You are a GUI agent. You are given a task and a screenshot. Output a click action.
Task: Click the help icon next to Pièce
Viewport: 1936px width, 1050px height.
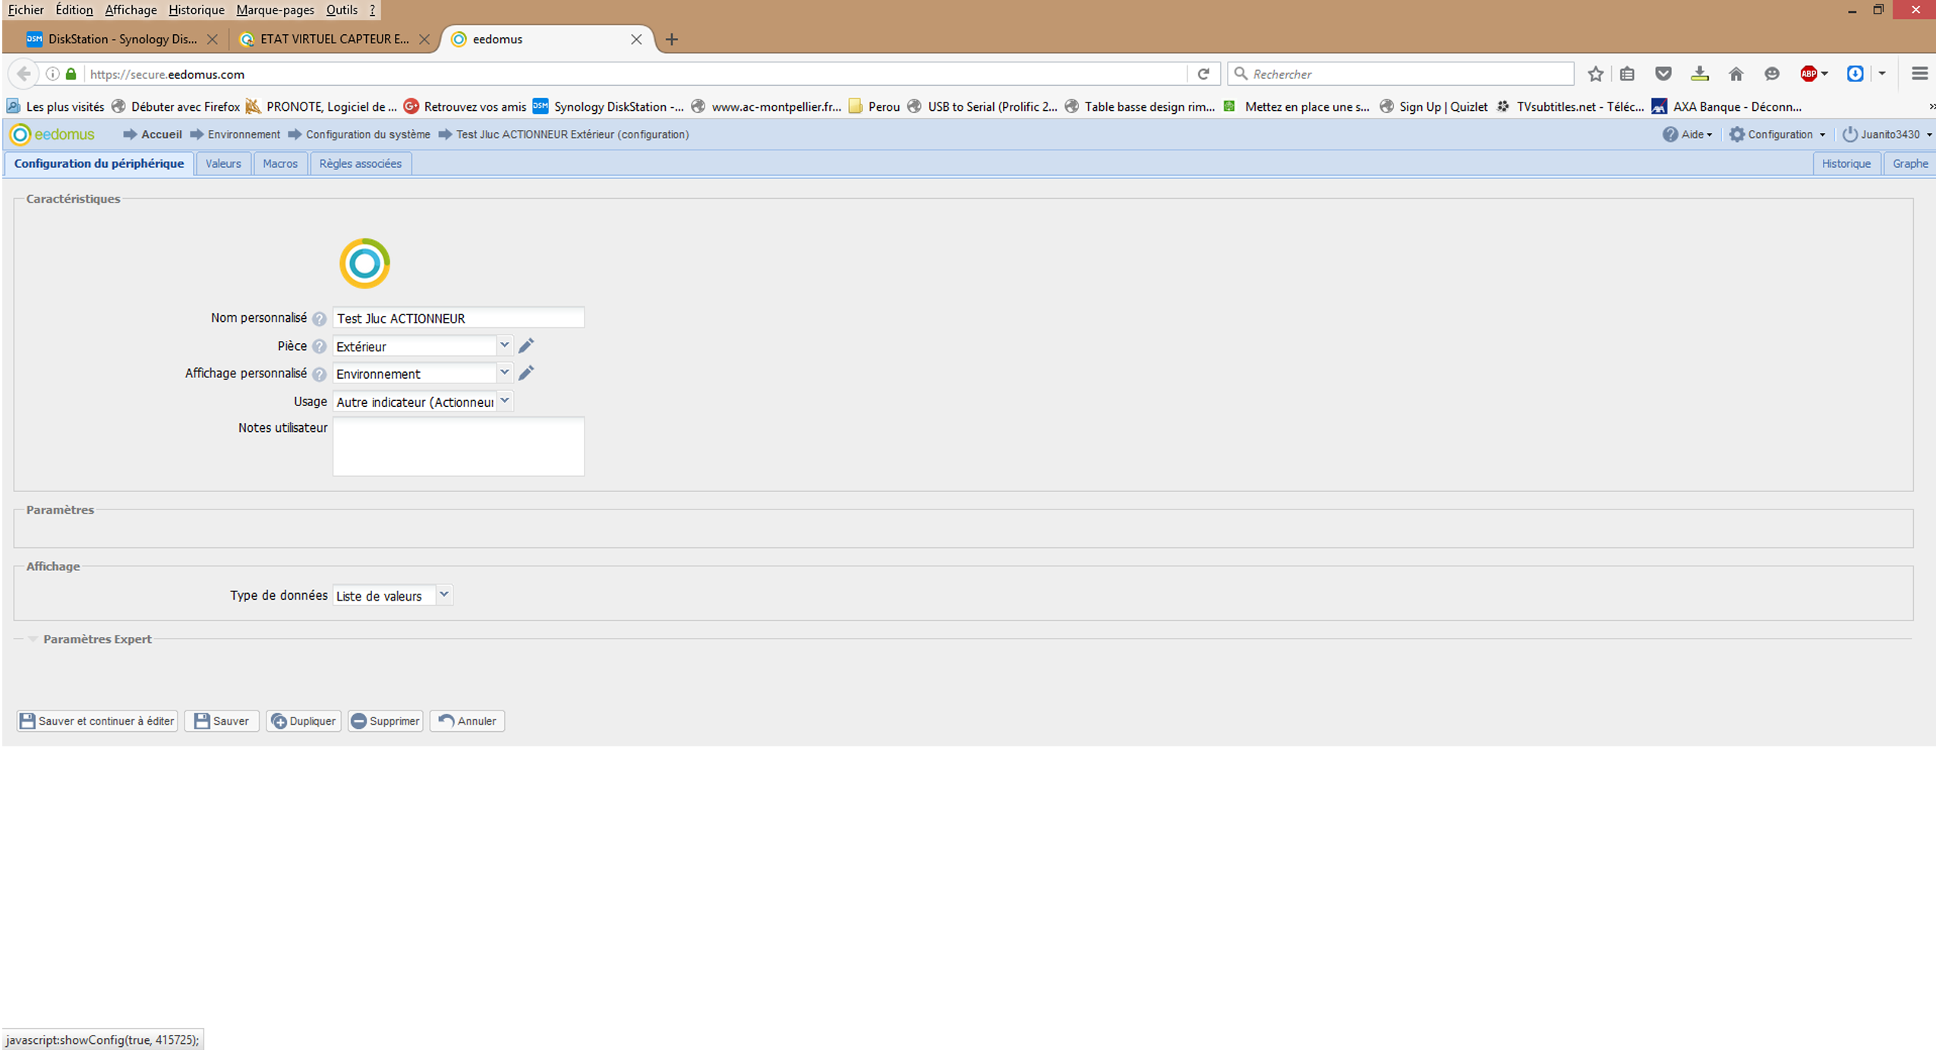click(320, 346)
